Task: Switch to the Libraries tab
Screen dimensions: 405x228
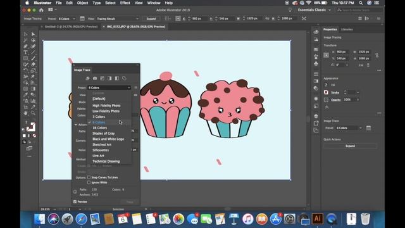Action: tap(347, 30)
